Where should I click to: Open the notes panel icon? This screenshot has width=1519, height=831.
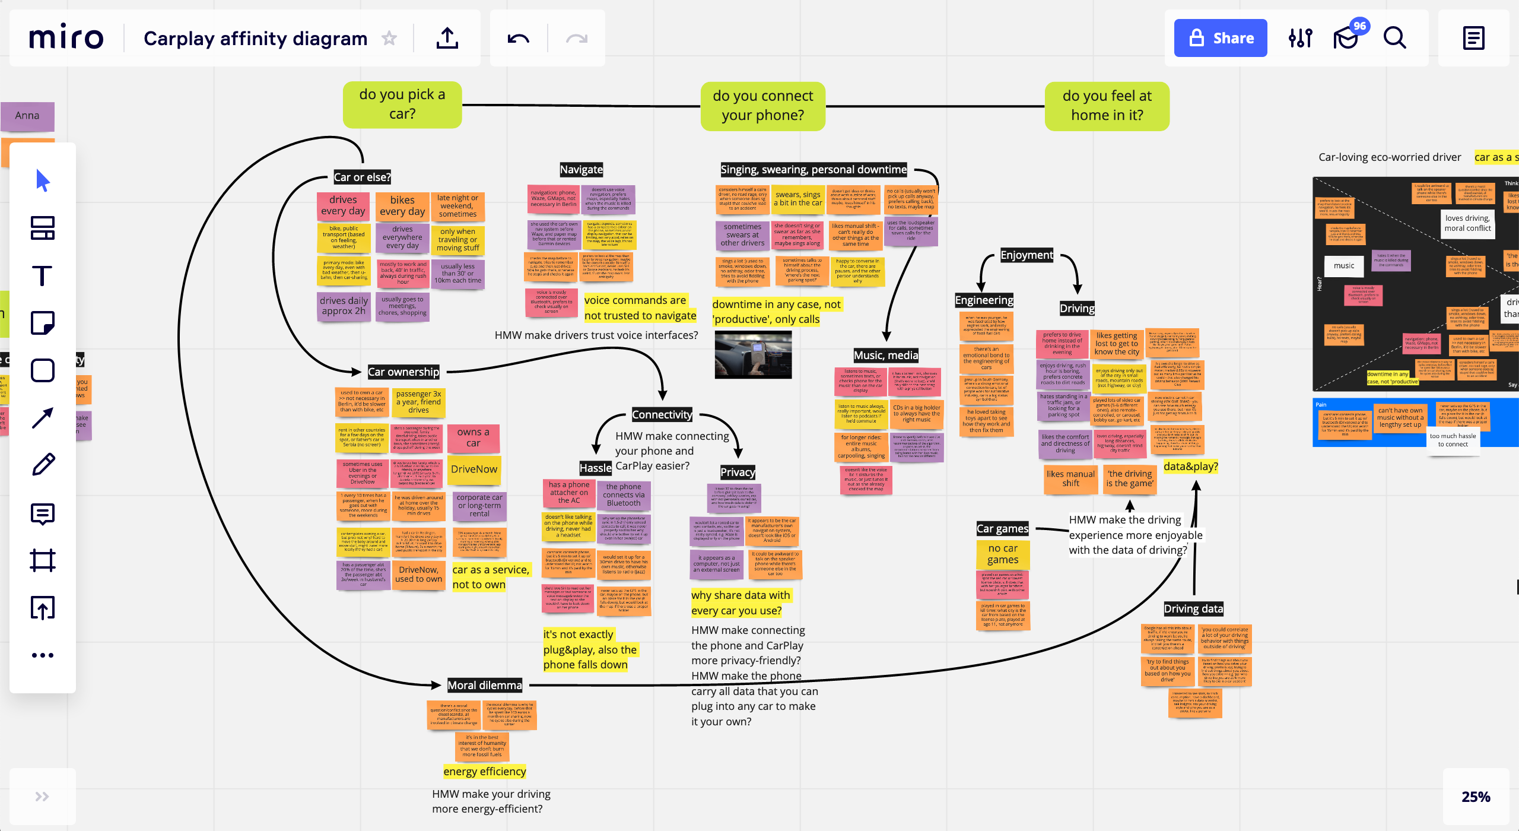(1474, 38)
